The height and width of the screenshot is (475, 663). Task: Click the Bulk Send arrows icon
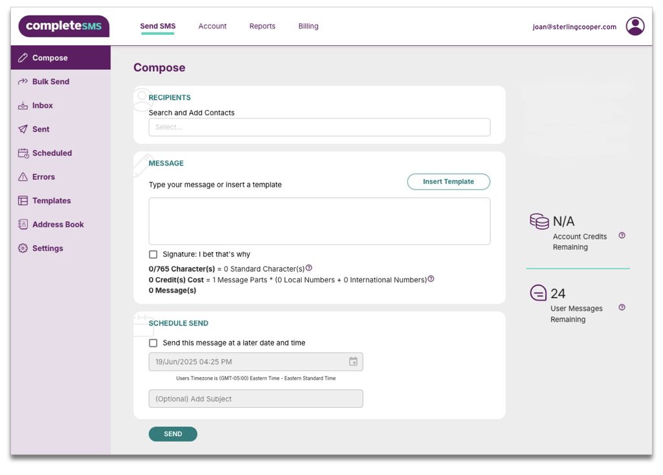(23, 82)
